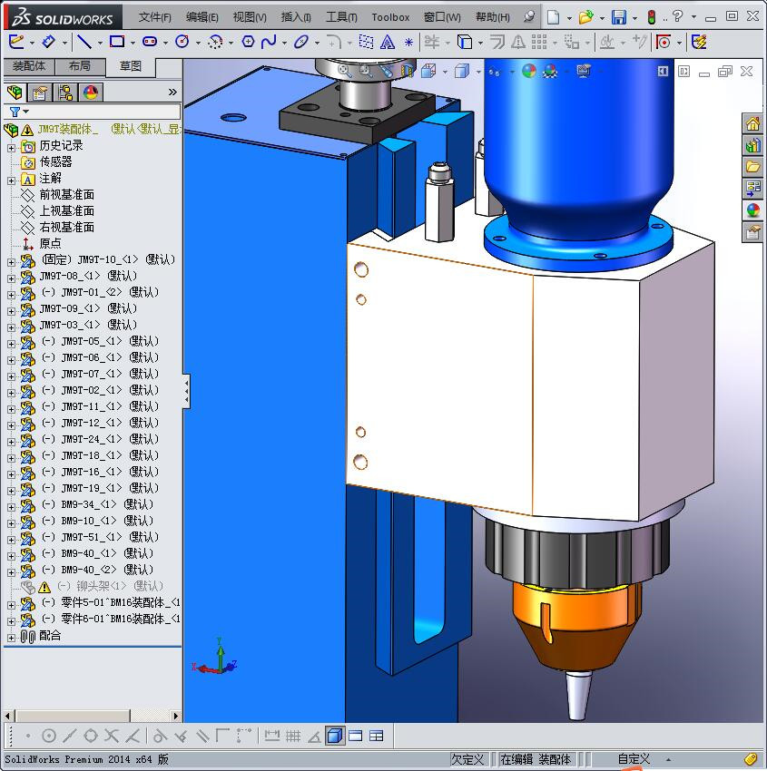Image resolution: width=767 pixels, height=771 pixels.
Task: Select the sketch Text tool
Action: point(388,42)
